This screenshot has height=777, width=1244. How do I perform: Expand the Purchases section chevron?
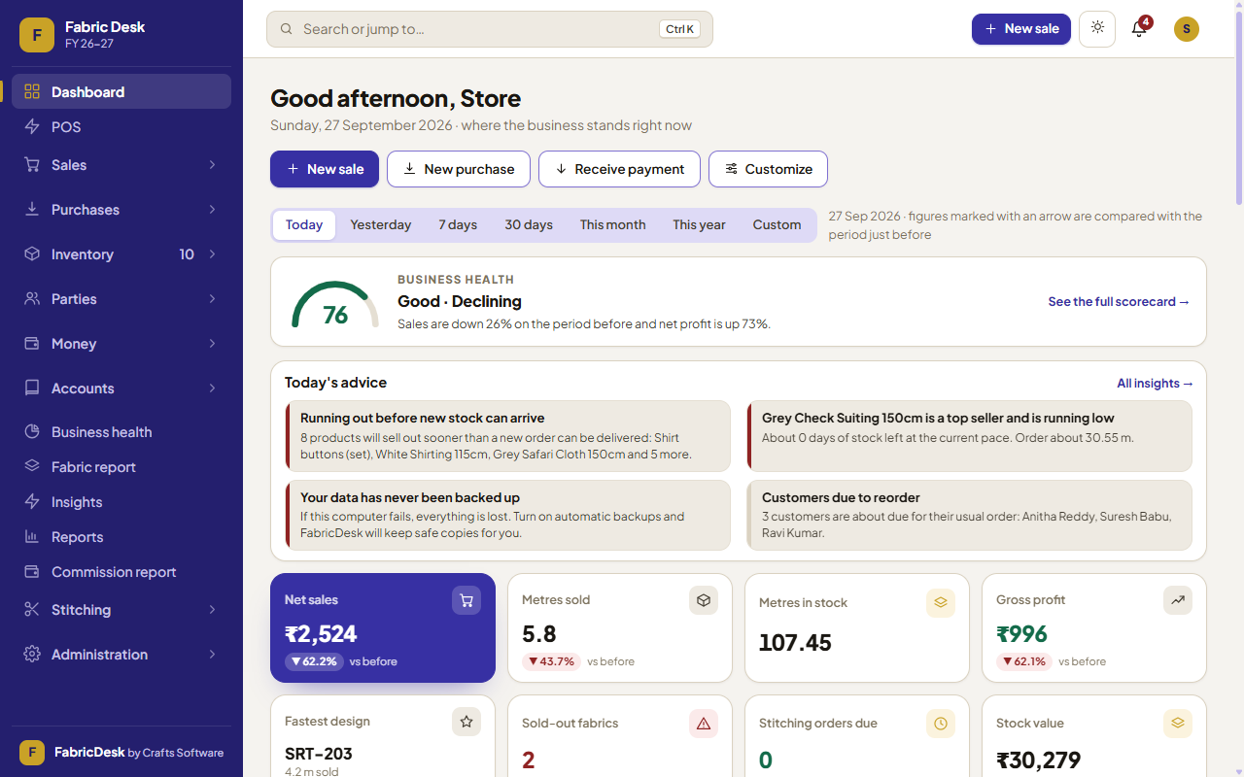212,210
